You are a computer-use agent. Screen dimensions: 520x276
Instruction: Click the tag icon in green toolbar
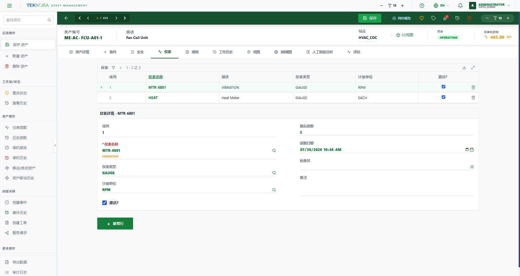coord(433,18)
